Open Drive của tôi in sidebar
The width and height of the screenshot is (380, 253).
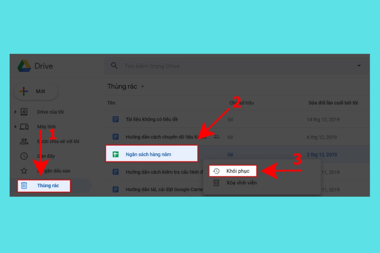(x=50, y=112)
